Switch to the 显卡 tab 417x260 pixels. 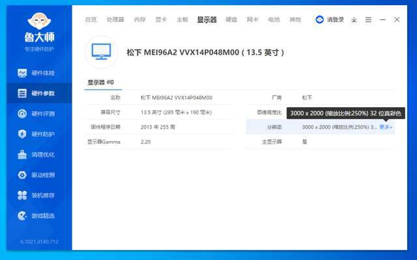pos(160,19)
